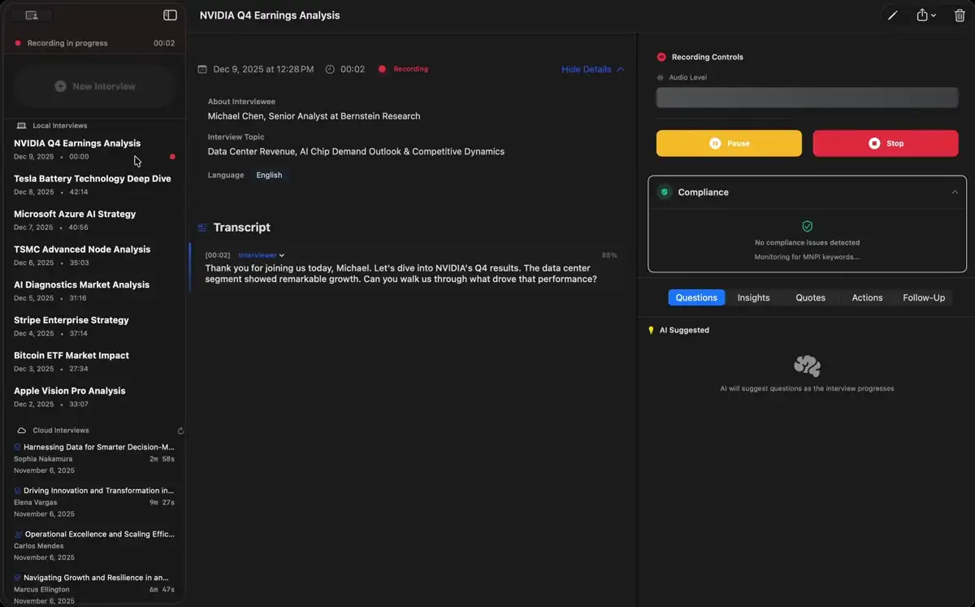
Task: Click the New Interview button
Action: [95, 86]
